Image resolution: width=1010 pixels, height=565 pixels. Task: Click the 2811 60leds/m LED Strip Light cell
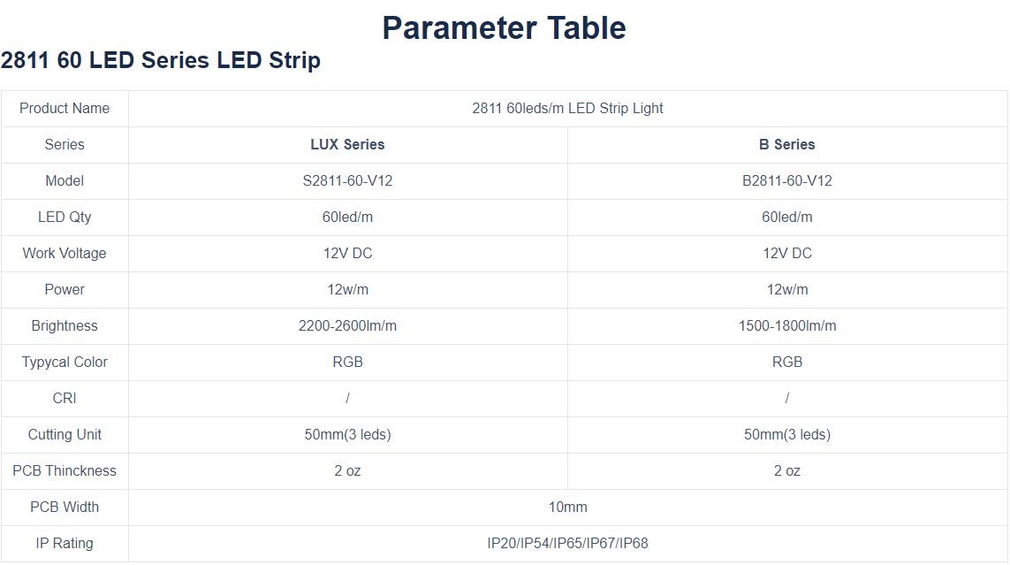[x=567, y=109]
